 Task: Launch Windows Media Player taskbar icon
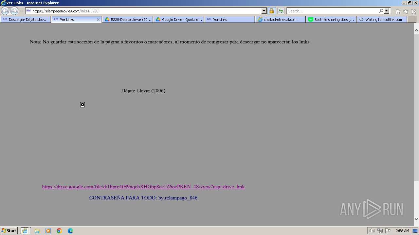tap(48, 231)
